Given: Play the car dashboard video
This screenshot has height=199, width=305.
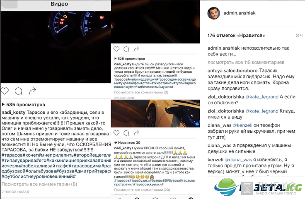Looking at the screenshot, I should (56, 47).
